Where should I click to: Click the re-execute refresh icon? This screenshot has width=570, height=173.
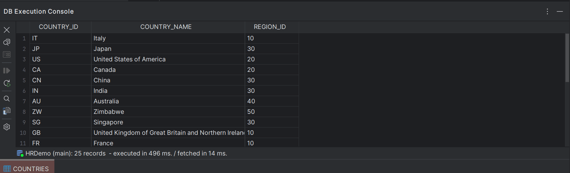tap(7, 83)
